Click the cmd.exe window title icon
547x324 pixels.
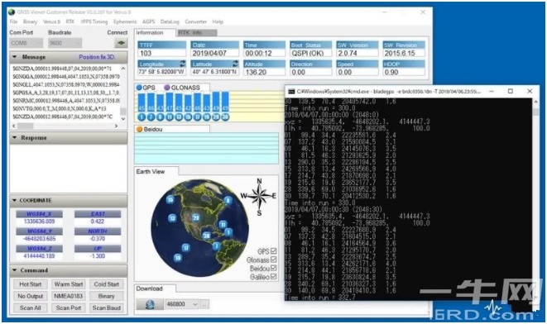(291, 91)
